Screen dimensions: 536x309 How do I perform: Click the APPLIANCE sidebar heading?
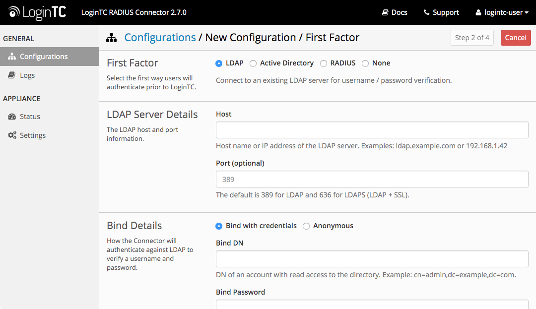pos(21,99)
